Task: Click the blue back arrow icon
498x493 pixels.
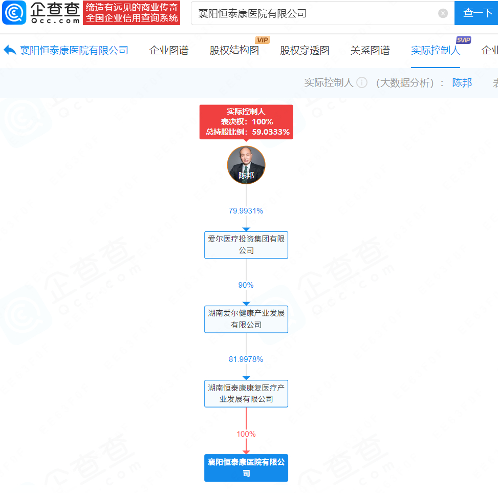Action: [10, 50]
